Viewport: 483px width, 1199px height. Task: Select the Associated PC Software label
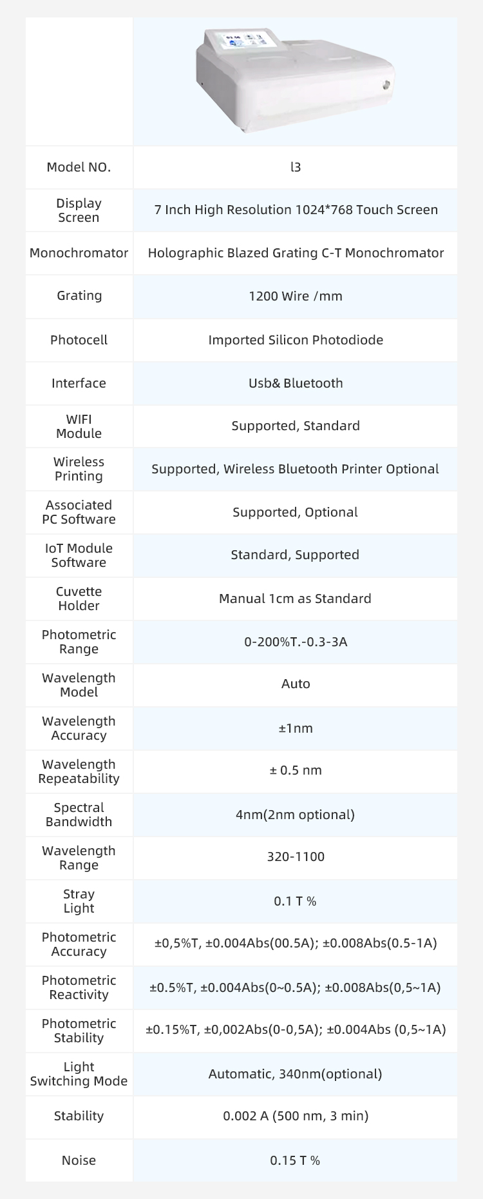[x=79, y=512]
